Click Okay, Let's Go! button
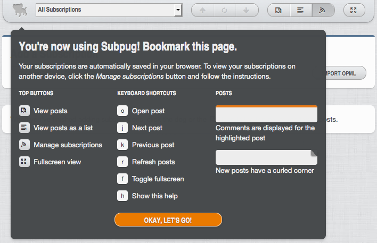Screen dimensions: 377x243 click(x=168, y=220)
